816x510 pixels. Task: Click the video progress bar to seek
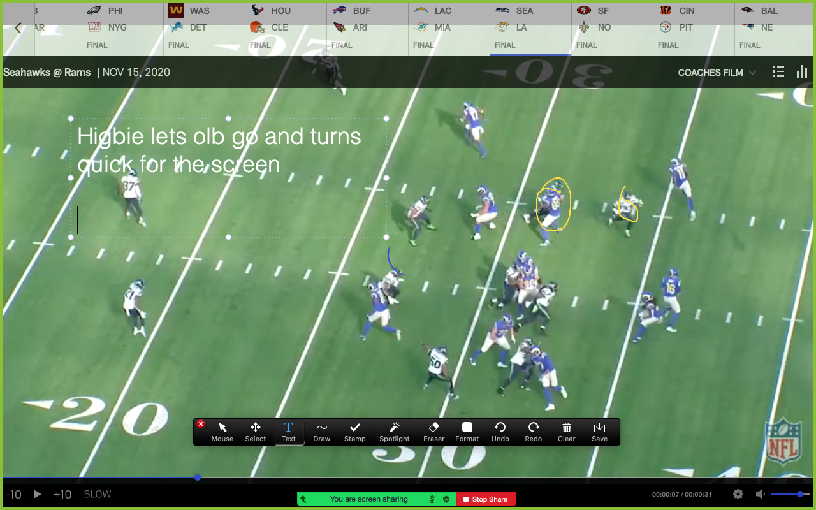(x=408, y=477)
